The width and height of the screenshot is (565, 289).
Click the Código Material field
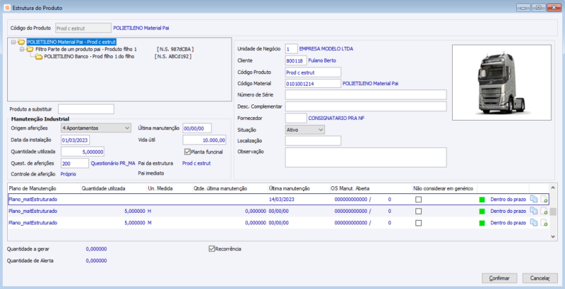(313, 83)
